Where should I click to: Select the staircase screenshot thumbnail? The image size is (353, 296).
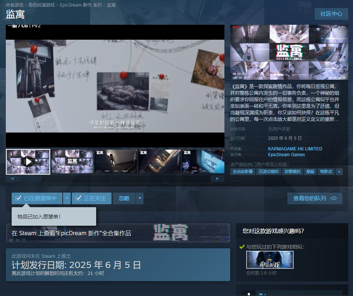[116, 162]
